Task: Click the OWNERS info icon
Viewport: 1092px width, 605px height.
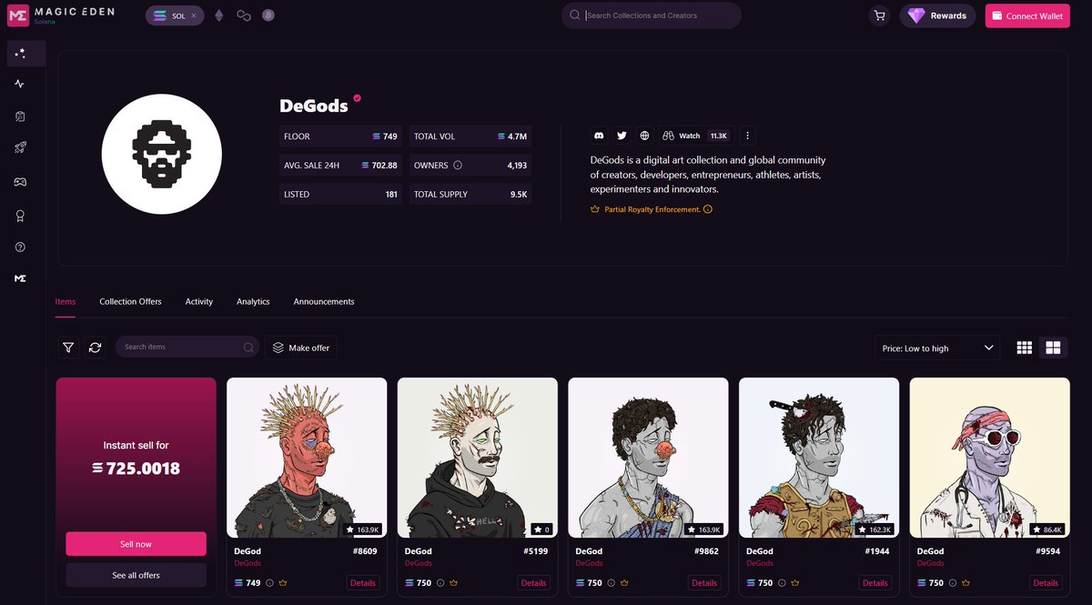Action: (x=458, y=166)
